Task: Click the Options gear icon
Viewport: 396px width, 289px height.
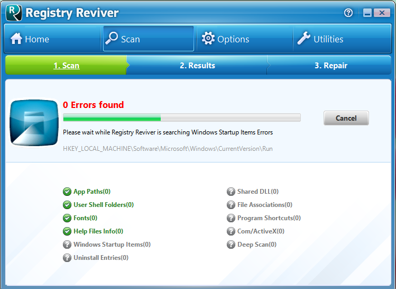Action: pyautogui.click(x=208, y=39)
